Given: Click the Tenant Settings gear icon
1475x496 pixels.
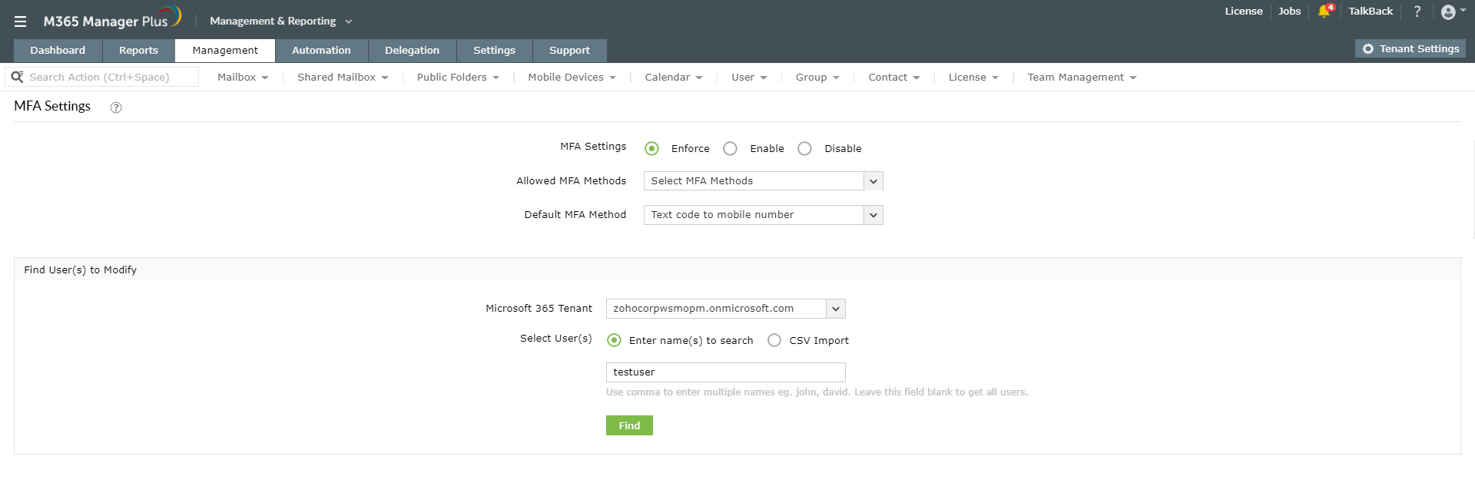Looking at the screenshot, I should click(1368, 49).
